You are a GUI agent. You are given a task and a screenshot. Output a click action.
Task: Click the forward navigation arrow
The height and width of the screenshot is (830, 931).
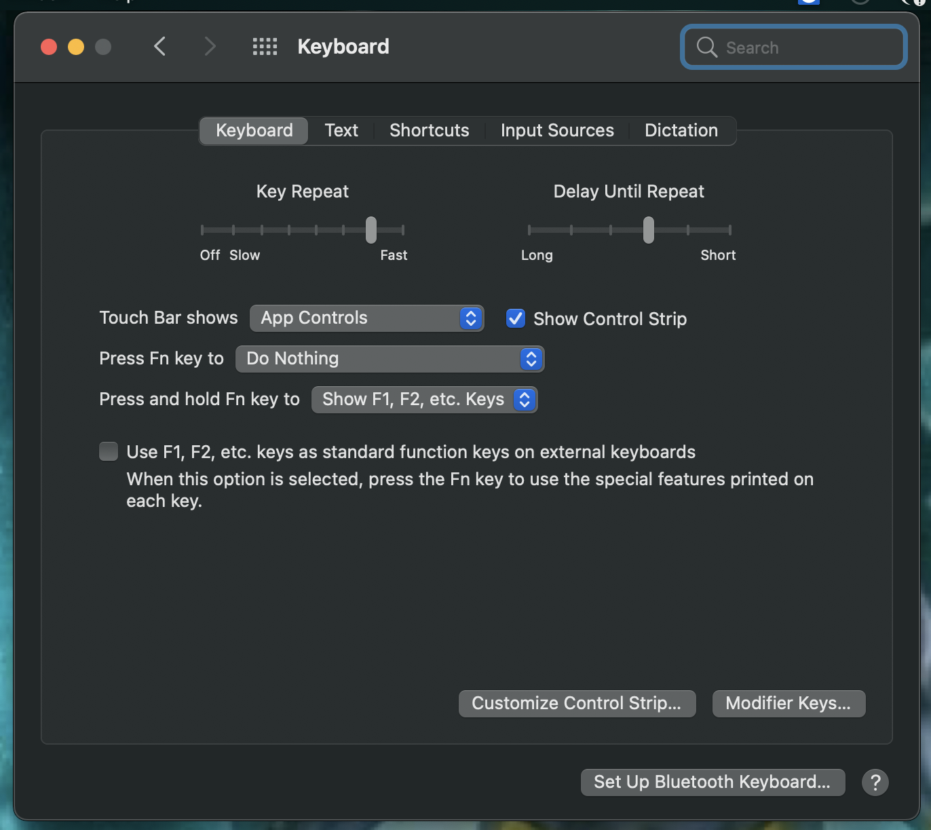coord(210,46)
